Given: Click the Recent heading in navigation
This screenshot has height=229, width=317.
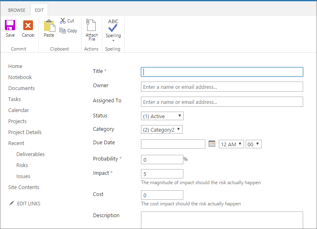Looking at the screenshot, I should coord(16,143).
